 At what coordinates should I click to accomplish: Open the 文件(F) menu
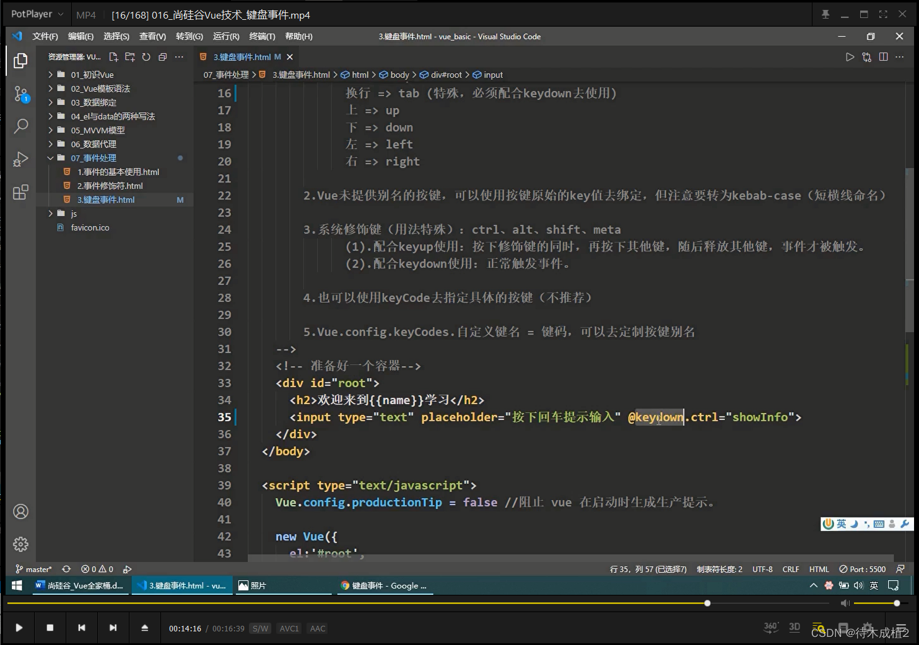[x=45, y=37]
